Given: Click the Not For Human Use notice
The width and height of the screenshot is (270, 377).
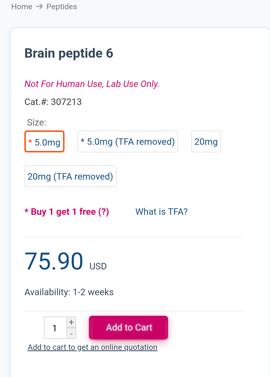Looking at the screenshot, I should point(92,84).
